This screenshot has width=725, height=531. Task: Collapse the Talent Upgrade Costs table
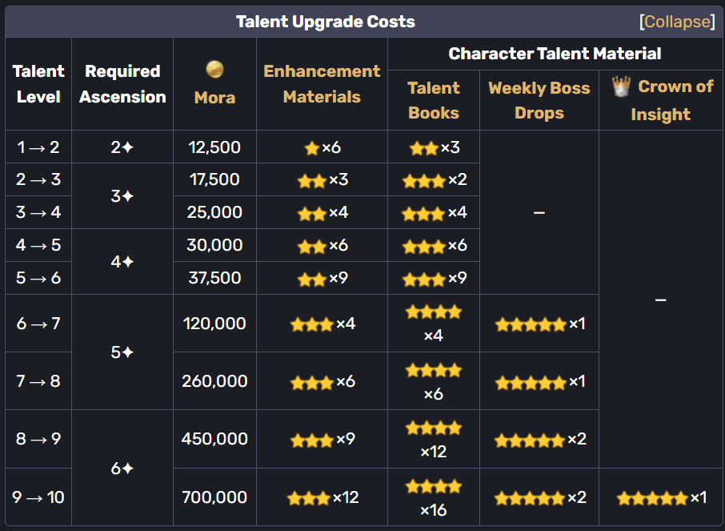(x=677, y=22)
